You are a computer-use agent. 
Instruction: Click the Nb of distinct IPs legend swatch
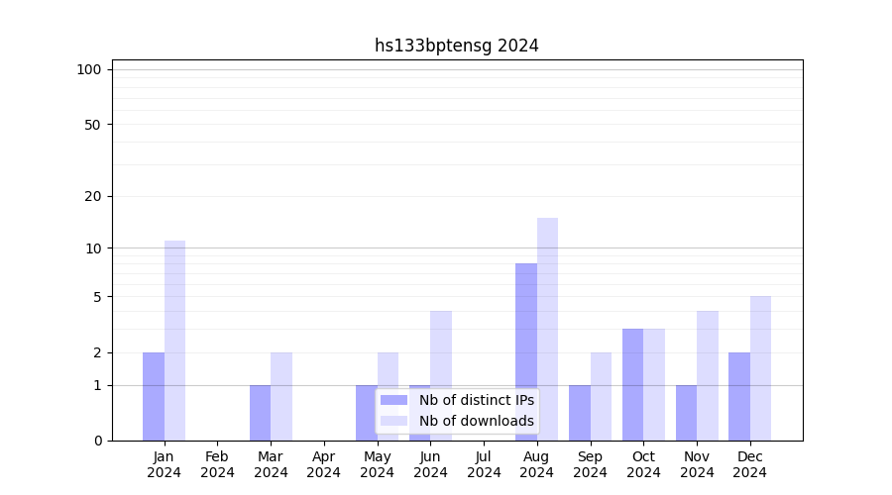pyautogui.click(x=393, y=400)
